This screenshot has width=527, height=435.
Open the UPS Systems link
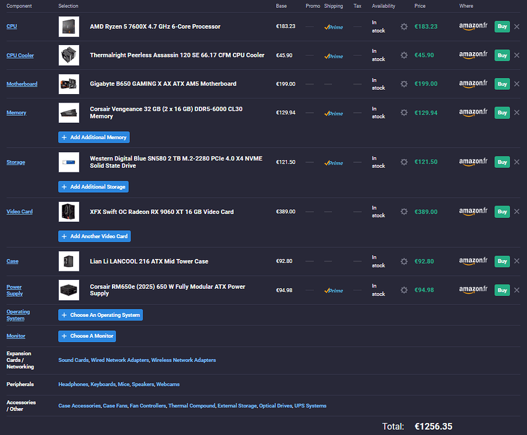click(310, 406)
